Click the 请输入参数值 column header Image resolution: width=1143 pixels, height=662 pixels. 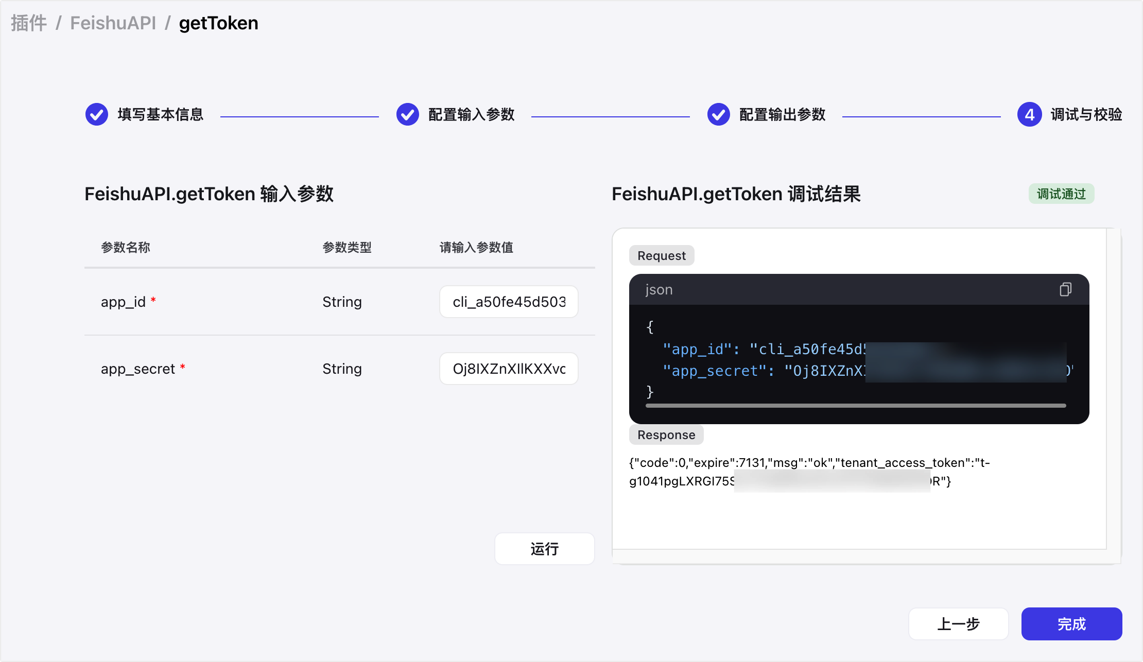(476, 248)
